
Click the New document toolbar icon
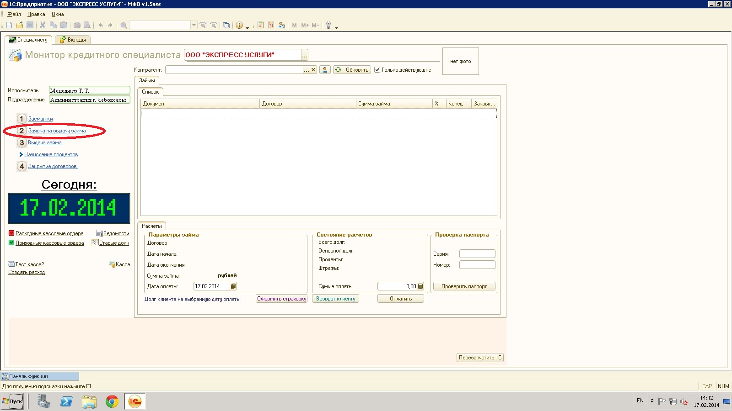9,25
